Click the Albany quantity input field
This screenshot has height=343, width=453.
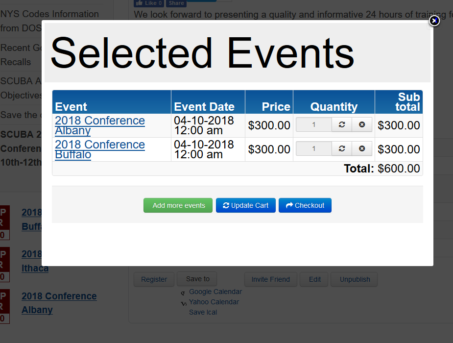314,124
